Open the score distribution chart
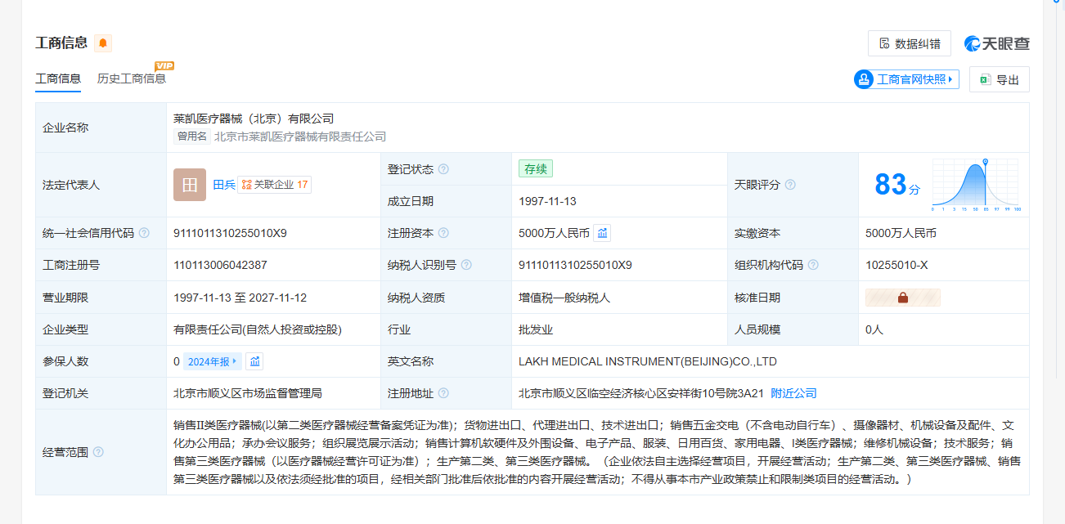1065x524 pixels. click(977, 185)
